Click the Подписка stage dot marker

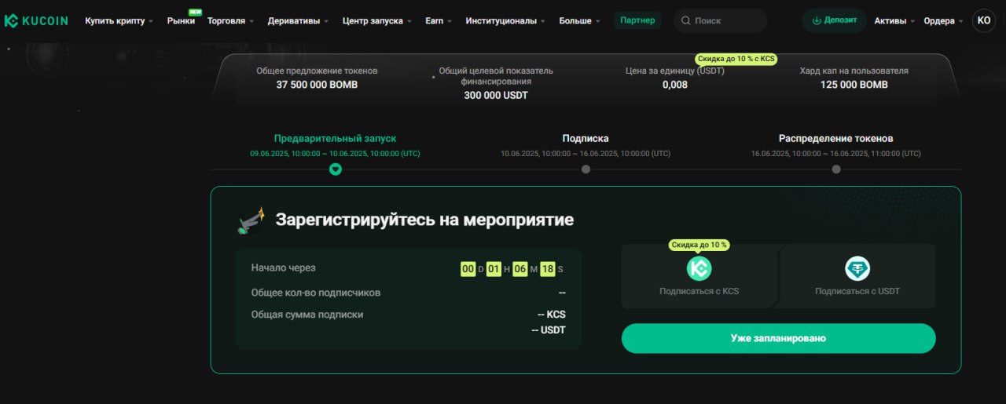(586, 169)
